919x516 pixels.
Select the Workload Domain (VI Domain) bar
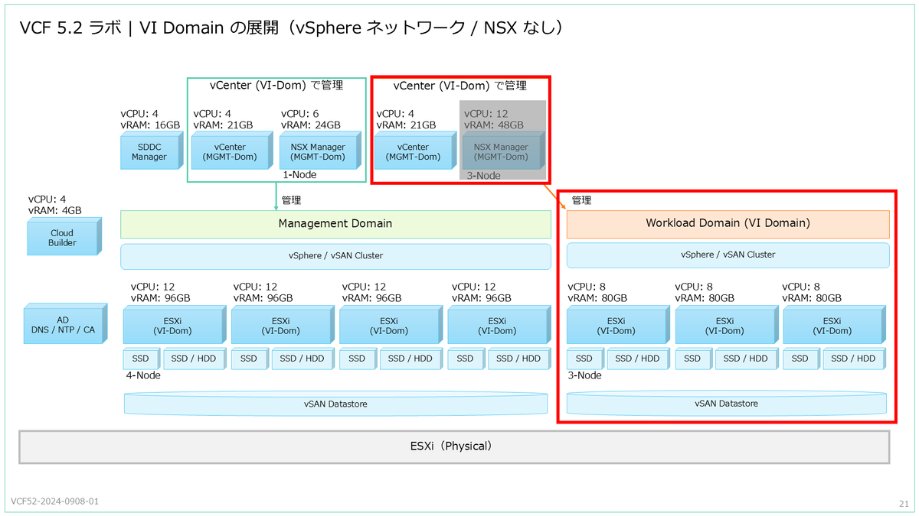coord(728,224)
